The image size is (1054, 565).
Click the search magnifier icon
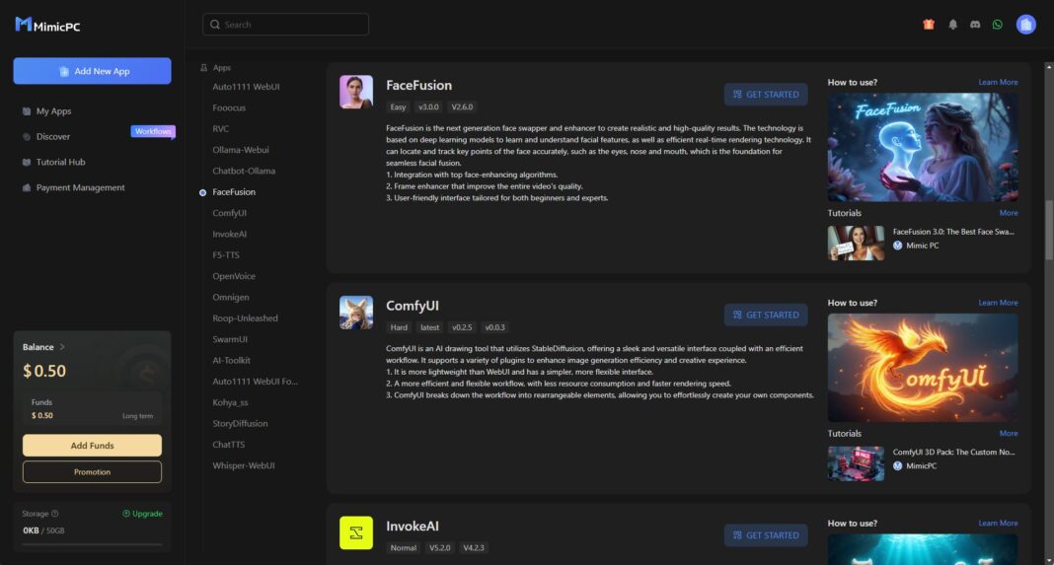point(215,25)
